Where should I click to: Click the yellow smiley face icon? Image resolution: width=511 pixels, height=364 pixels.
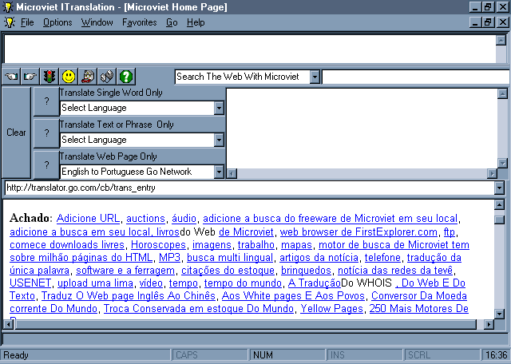[x=69, y=77]
